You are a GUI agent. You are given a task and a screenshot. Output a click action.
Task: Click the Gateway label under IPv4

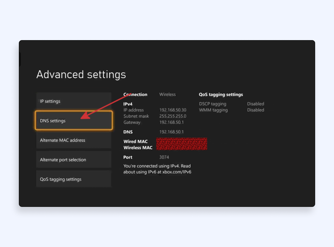(x=132, y=122)
